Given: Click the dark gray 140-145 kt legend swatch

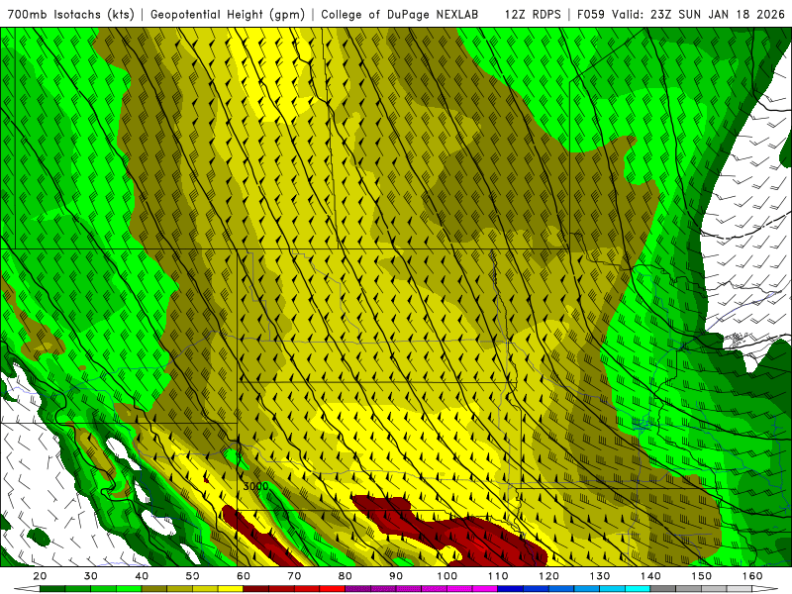Looking at the screenshot, I should tap(663, 589).
